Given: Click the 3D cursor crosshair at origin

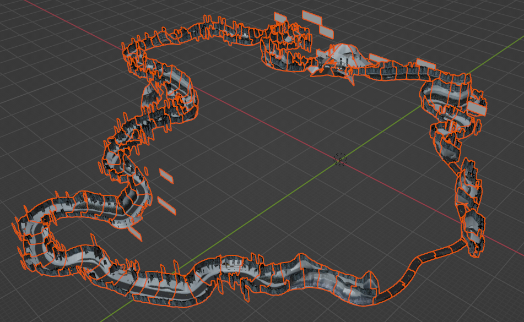Looking at the screenshot, I should 340,160.
